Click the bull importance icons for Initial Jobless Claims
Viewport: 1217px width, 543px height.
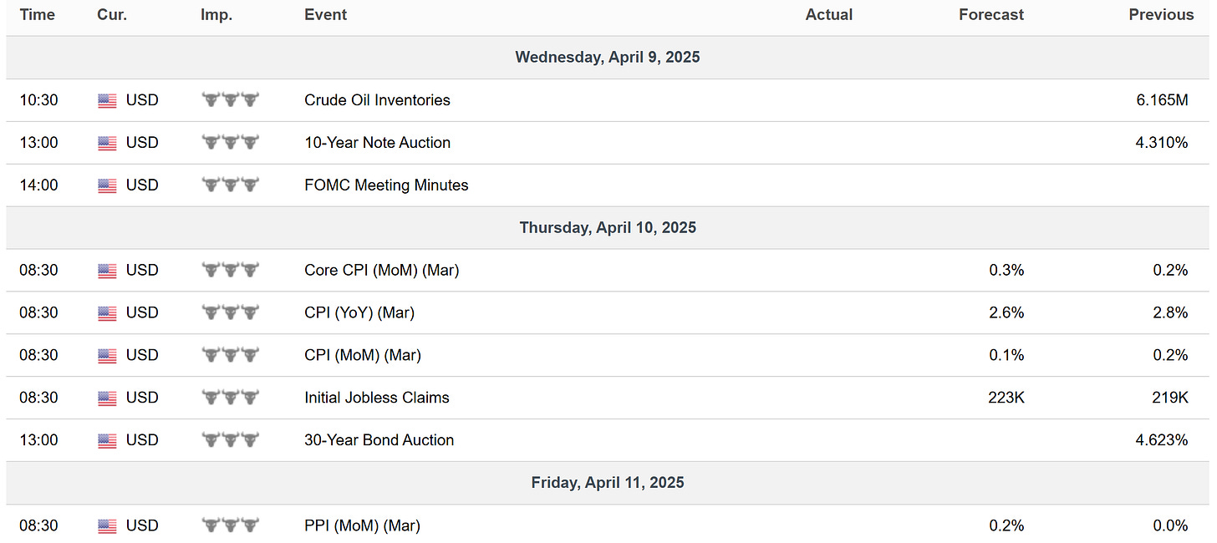point(231,398)
